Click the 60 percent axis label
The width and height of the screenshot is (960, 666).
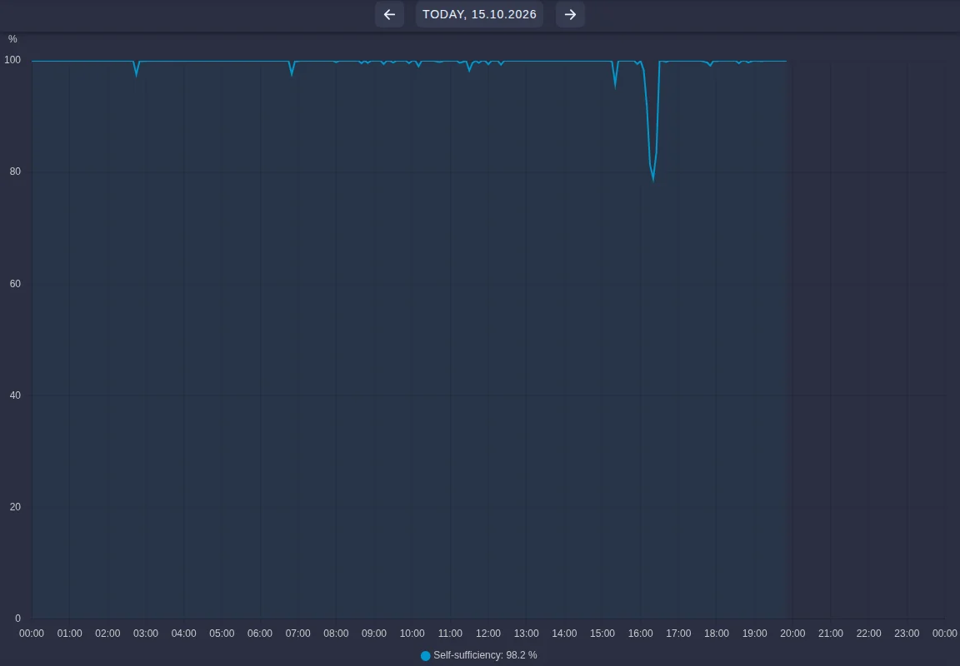point(15,283)
